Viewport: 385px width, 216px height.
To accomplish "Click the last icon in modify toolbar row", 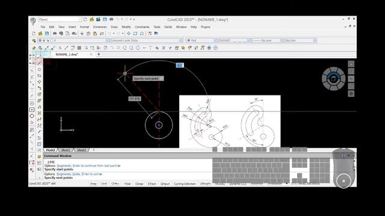I will (x=215, y=48).
